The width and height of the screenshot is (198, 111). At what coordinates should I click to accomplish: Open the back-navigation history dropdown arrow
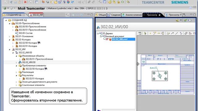[8, 8]
